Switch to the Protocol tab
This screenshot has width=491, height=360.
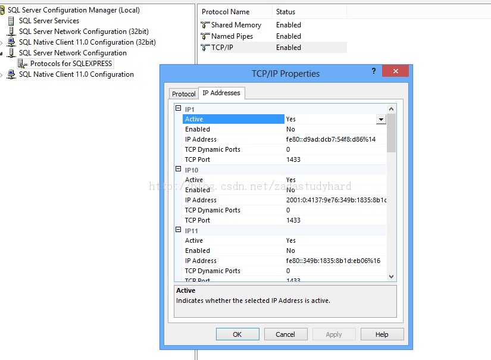coord(183,93)
